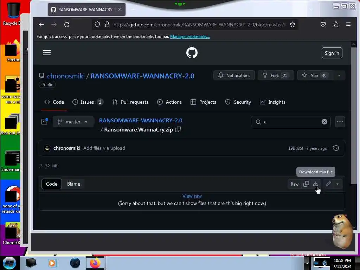Star the repository with the Star button
Image resolution: width=360 pixels, height=270 pixels.
(315, 75)
